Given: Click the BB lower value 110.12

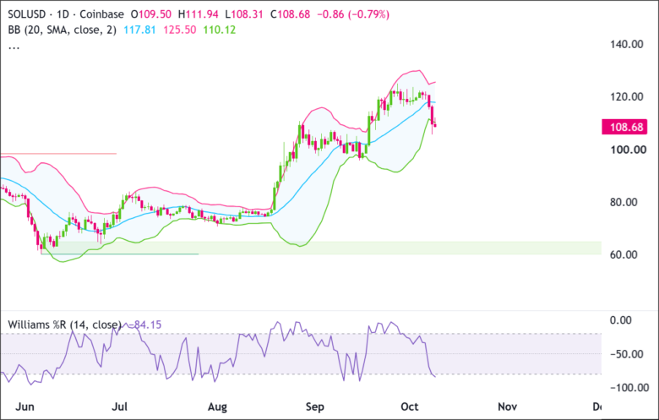Looking at the screenshot, I should coord(219,30).
